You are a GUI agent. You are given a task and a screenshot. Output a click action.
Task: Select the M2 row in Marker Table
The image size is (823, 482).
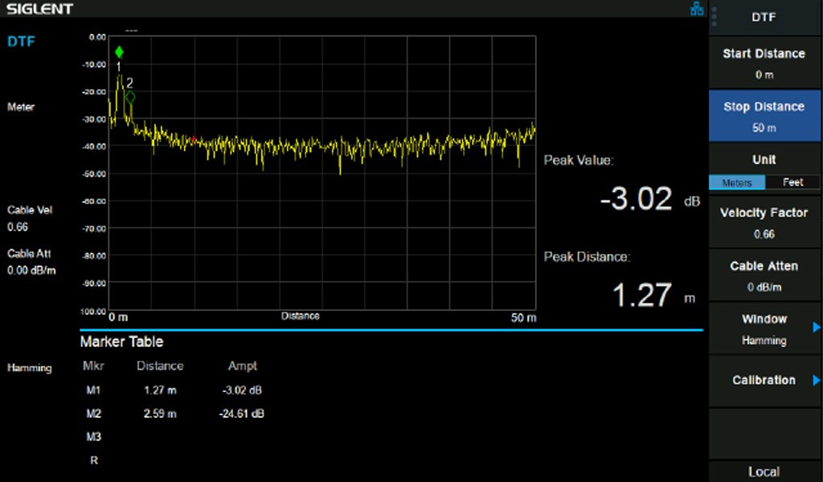pos(173,414)
